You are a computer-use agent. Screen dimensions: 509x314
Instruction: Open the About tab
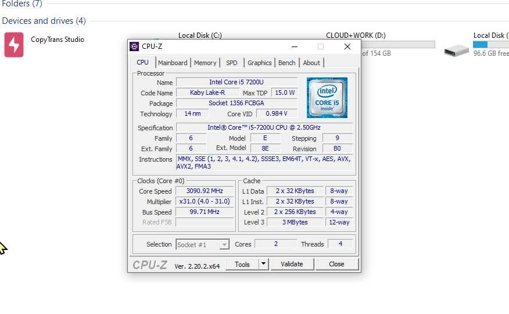pos(311,63)
